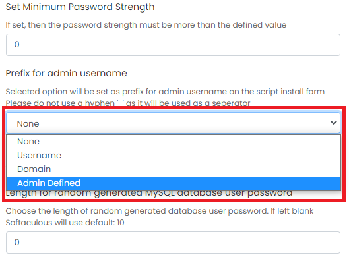349x261 pixels.
Task: Focus the database user password length field
Action: [173, 243]
